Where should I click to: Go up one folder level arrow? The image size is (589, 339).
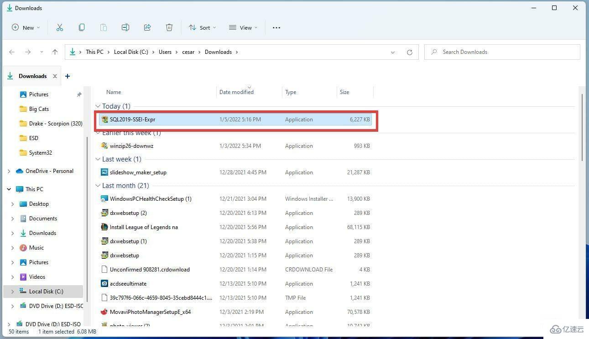55,52
